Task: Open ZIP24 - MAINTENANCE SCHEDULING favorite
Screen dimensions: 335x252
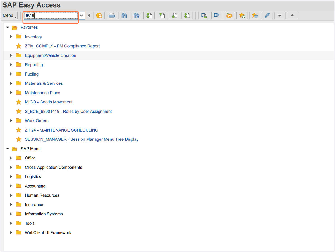Action: coord(61,130)
